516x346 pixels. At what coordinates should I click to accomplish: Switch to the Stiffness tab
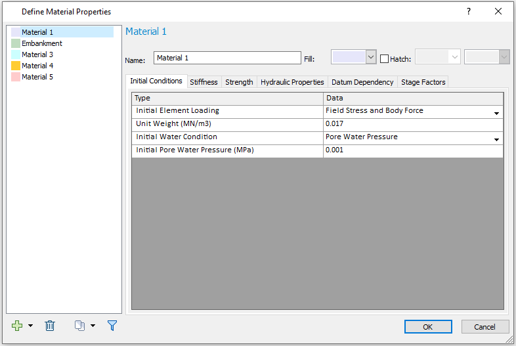(x=204, y=82)
